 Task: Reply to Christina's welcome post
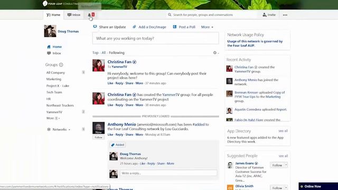[119, 83]
